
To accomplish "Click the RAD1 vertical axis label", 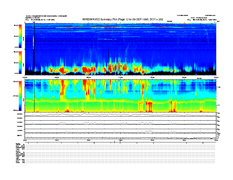I will 23,65.
